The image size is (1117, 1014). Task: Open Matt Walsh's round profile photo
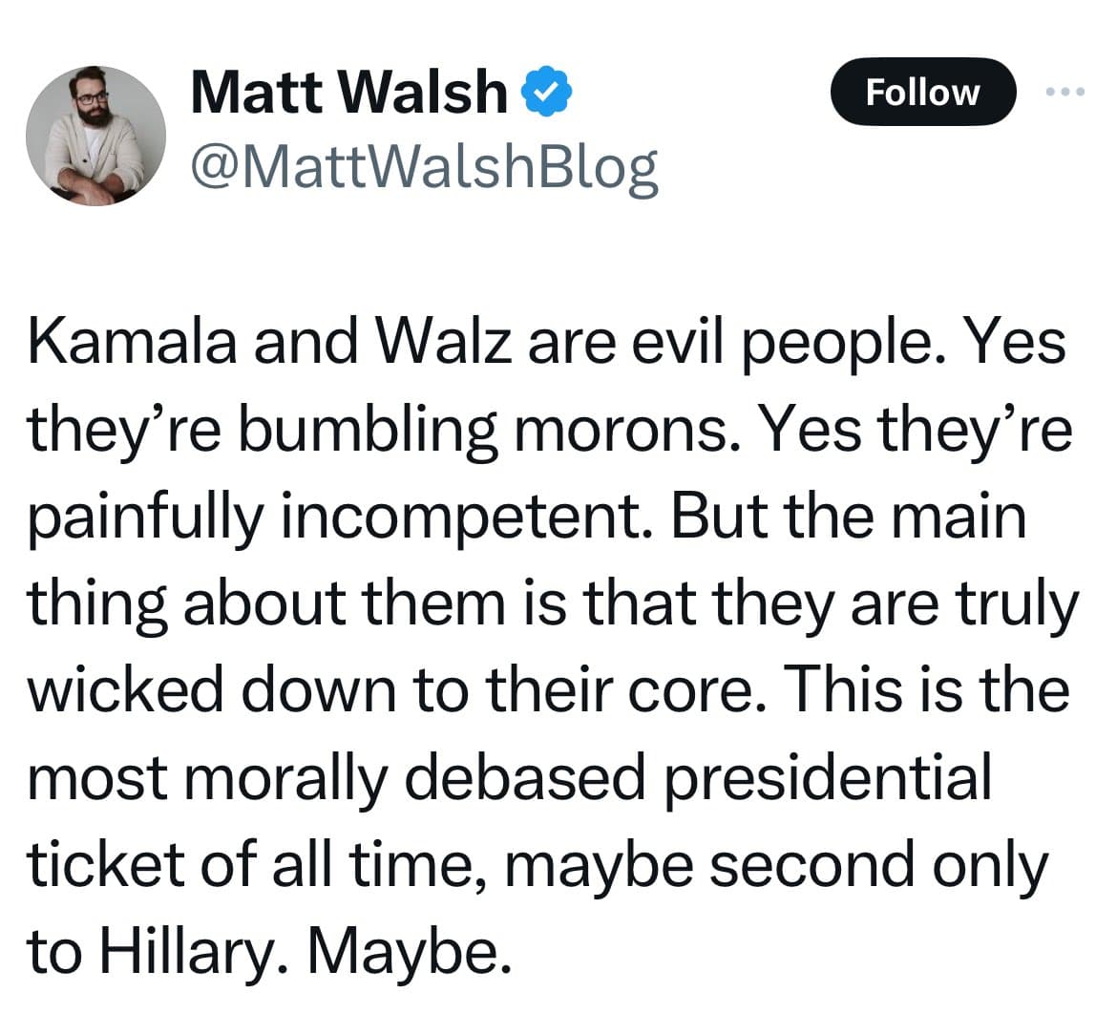95,136
